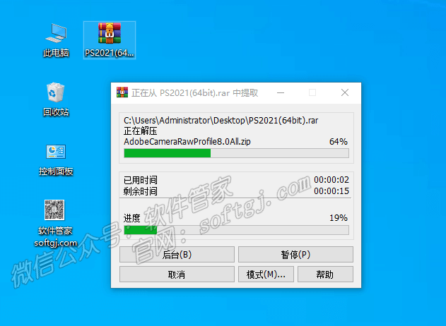The height and width of the screenshot is (326, 446).
Task: Select the 软件管家 softgj.com QR code icon
Action: (56, 224)
